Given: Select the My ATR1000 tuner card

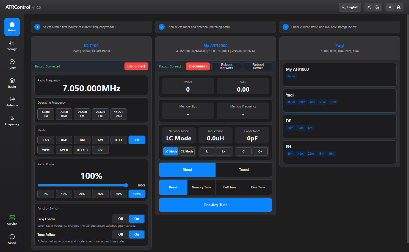Looking at the screenshot, I should pos(340,75).
